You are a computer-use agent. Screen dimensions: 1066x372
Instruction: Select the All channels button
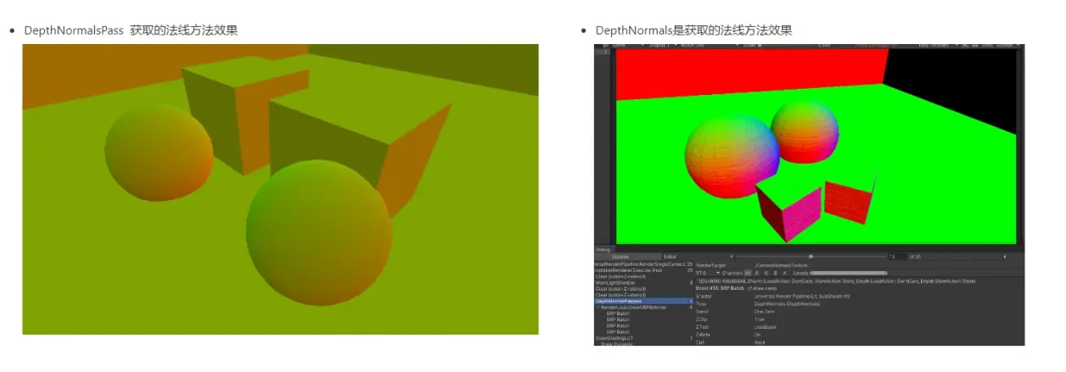pos(747,273)
